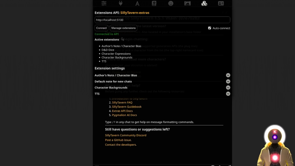Click the 'Active extensions' heading
This screenshot has height=166, width=295.
(x=107, y=39)
